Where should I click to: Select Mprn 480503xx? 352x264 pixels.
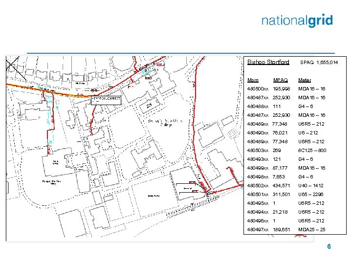[x=258, y=151]
